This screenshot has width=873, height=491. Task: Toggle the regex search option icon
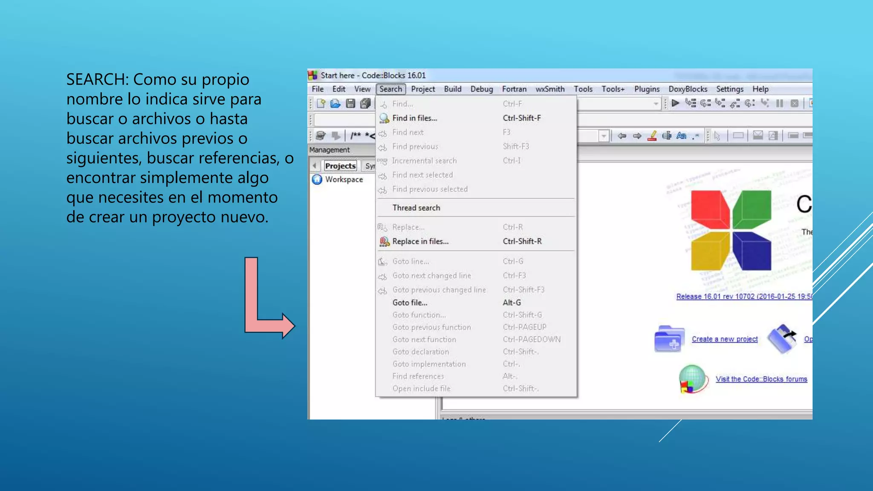[696, 136]
